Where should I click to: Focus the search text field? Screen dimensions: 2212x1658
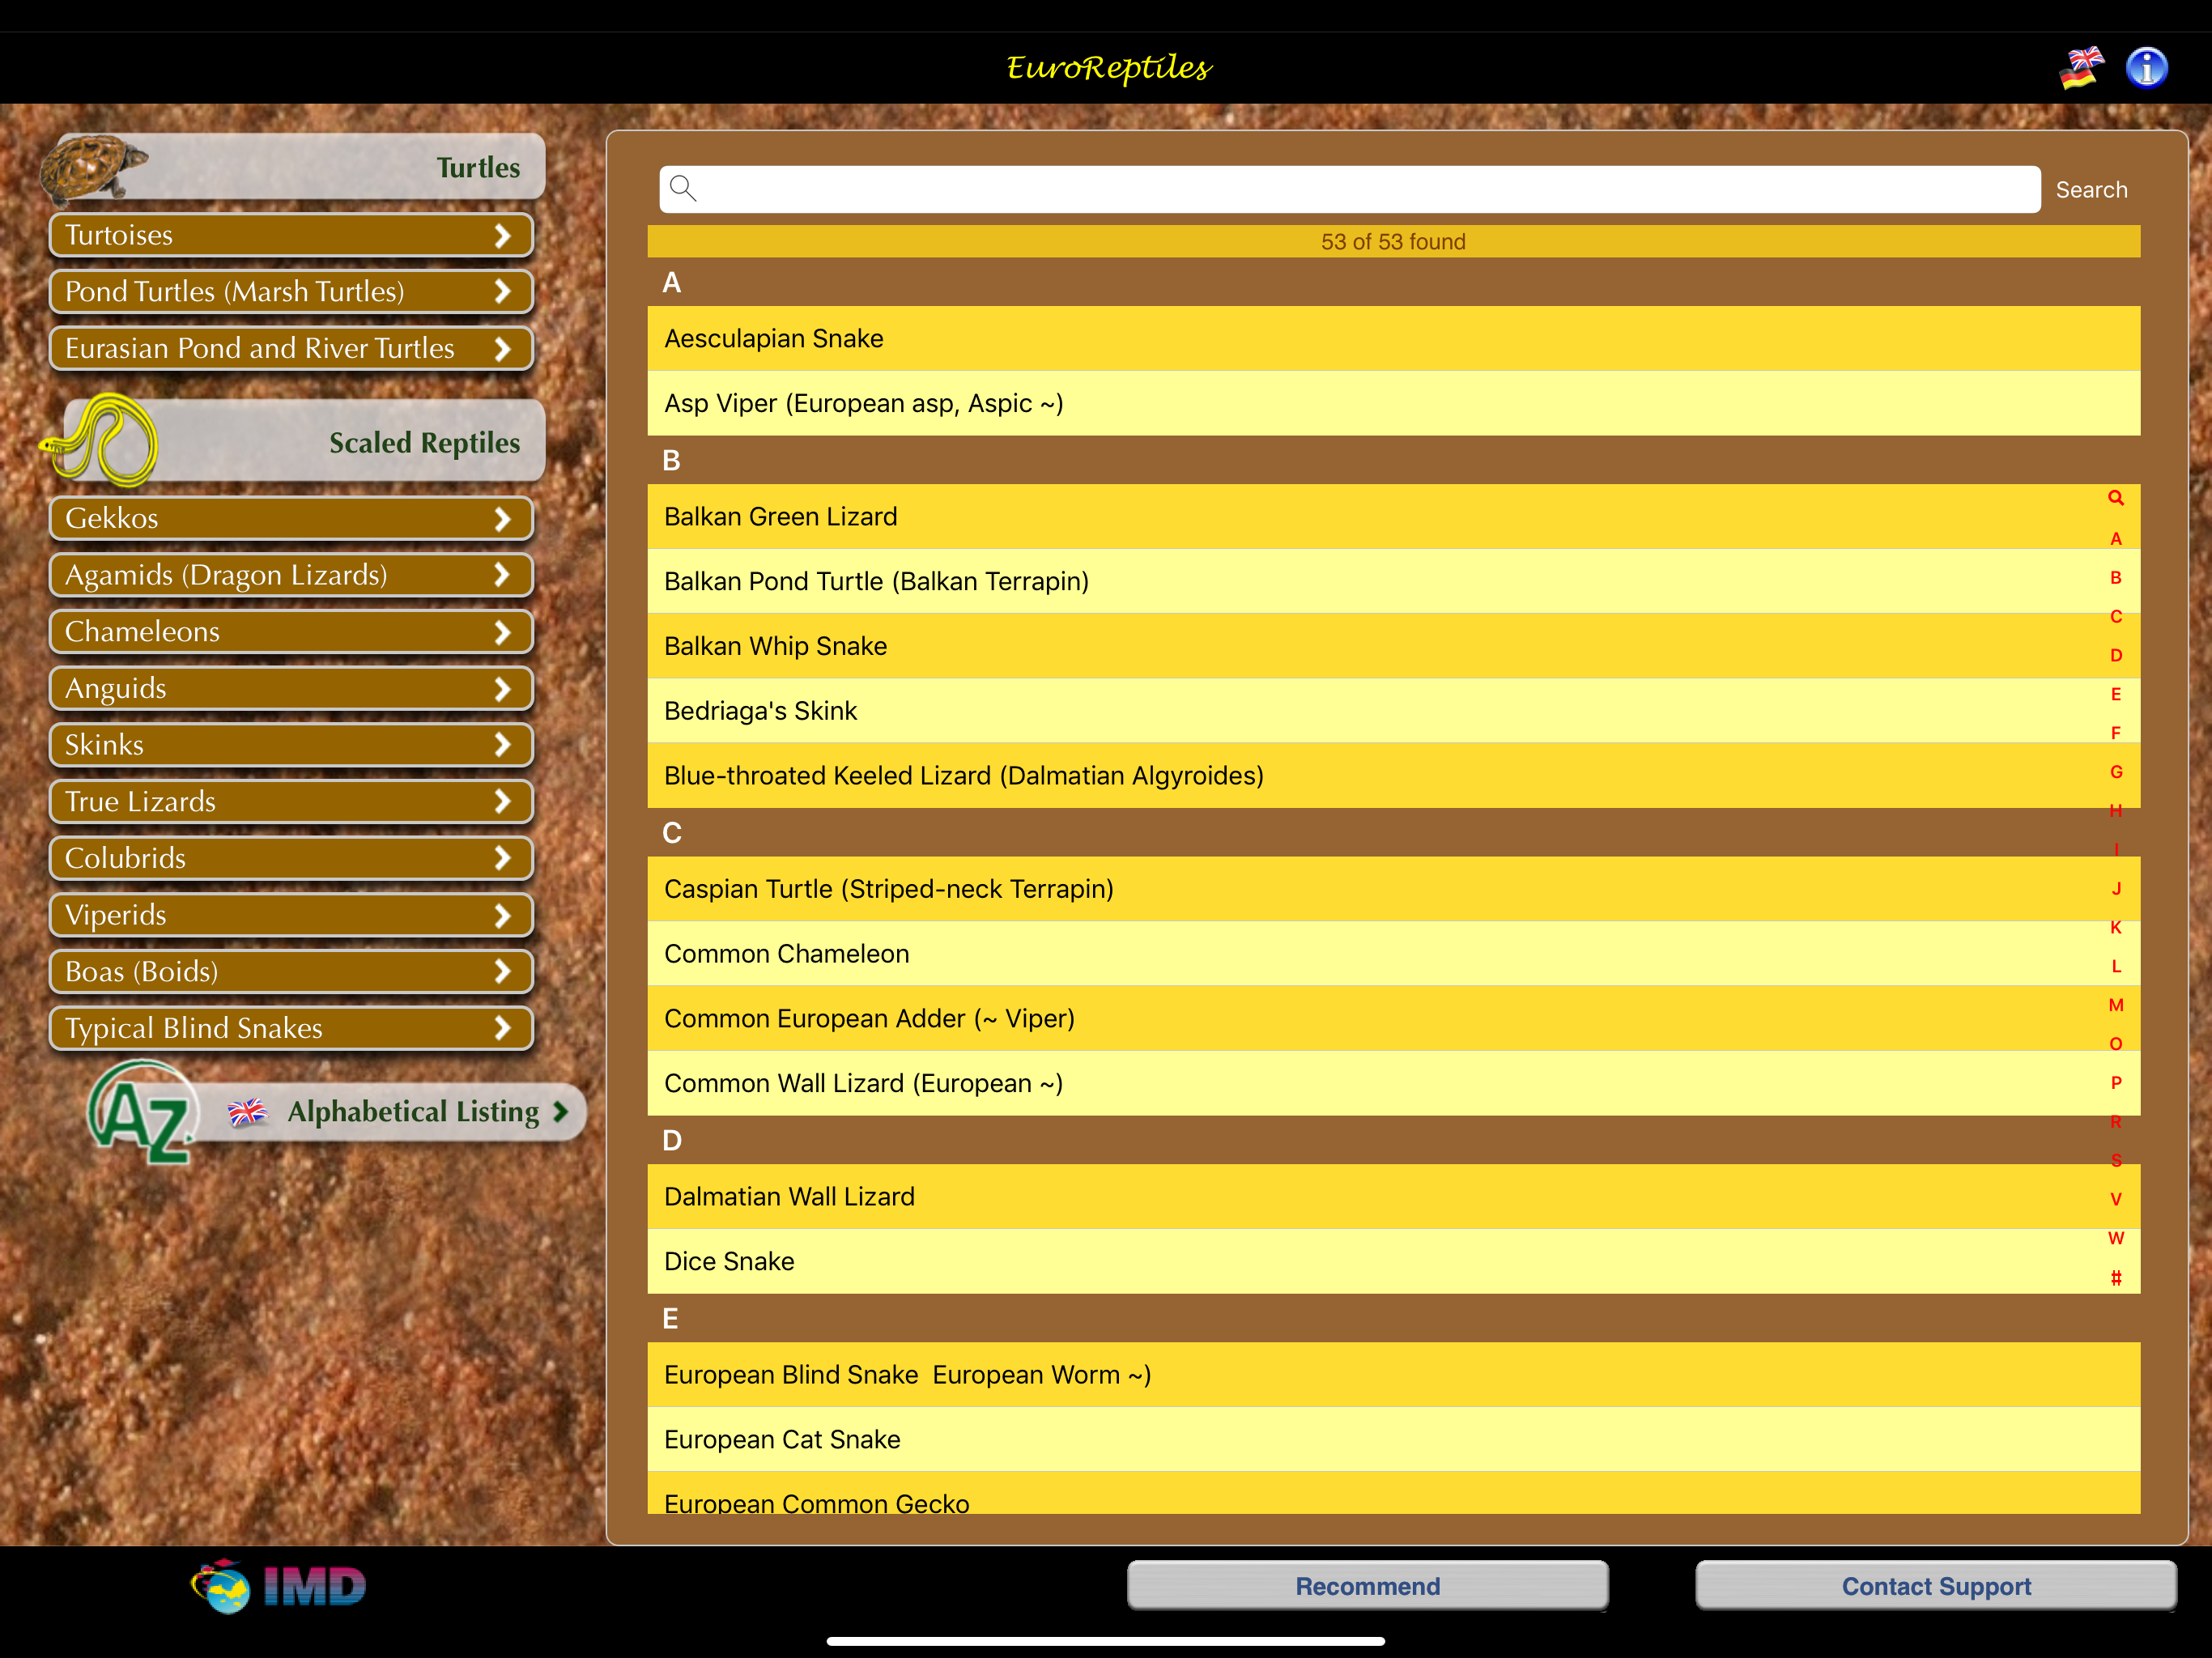click(x=1350, y=189)
